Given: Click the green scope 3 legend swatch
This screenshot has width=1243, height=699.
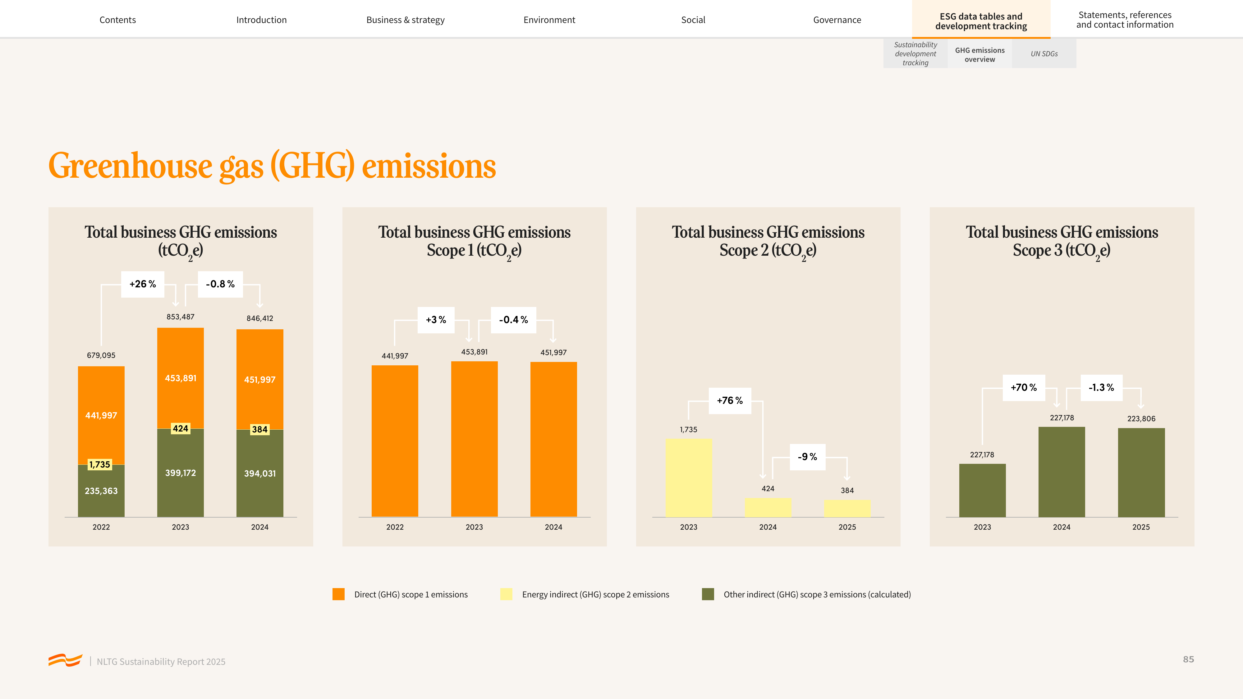Looking at the screenshot, I should coord(708,594).
